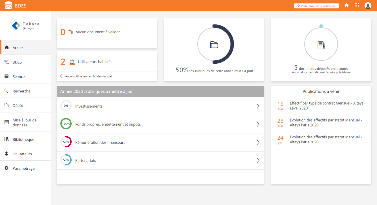Click the Accueil house icon in sidebar

tap(7, 47)
